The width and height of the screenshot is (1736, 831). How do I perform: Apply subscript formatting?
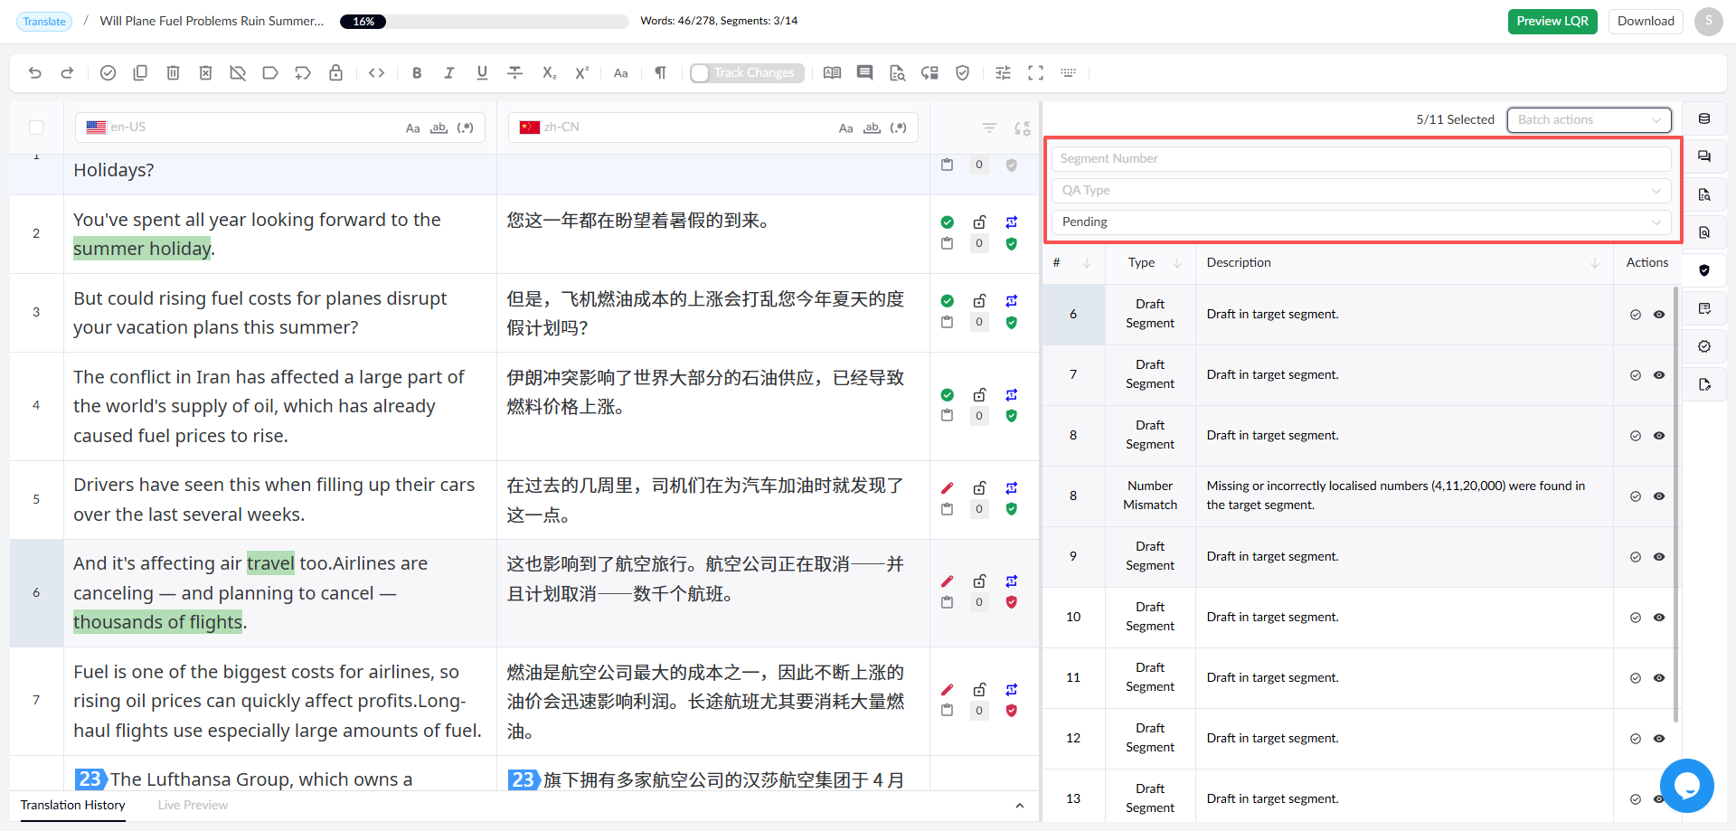(549, 73)
